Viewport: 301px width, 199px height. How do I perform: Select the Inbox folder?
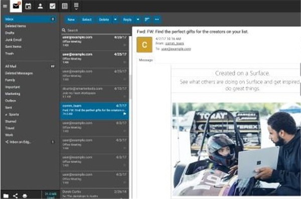coord(30,19)
